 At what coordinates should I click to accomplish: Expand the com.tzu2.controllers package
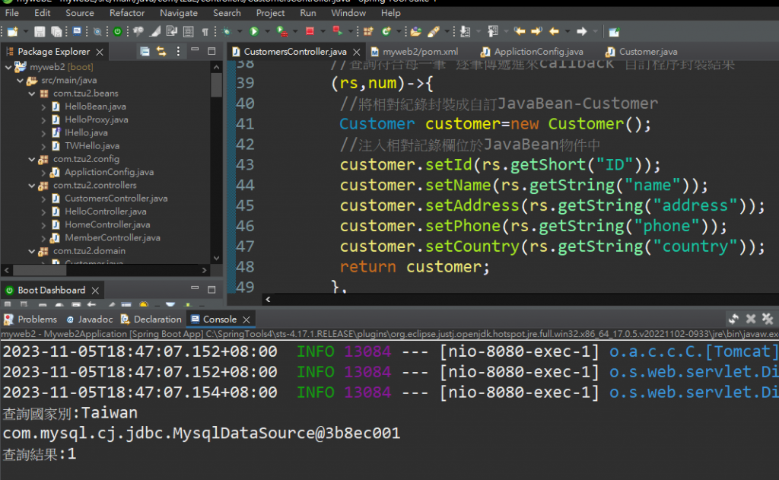32,185
